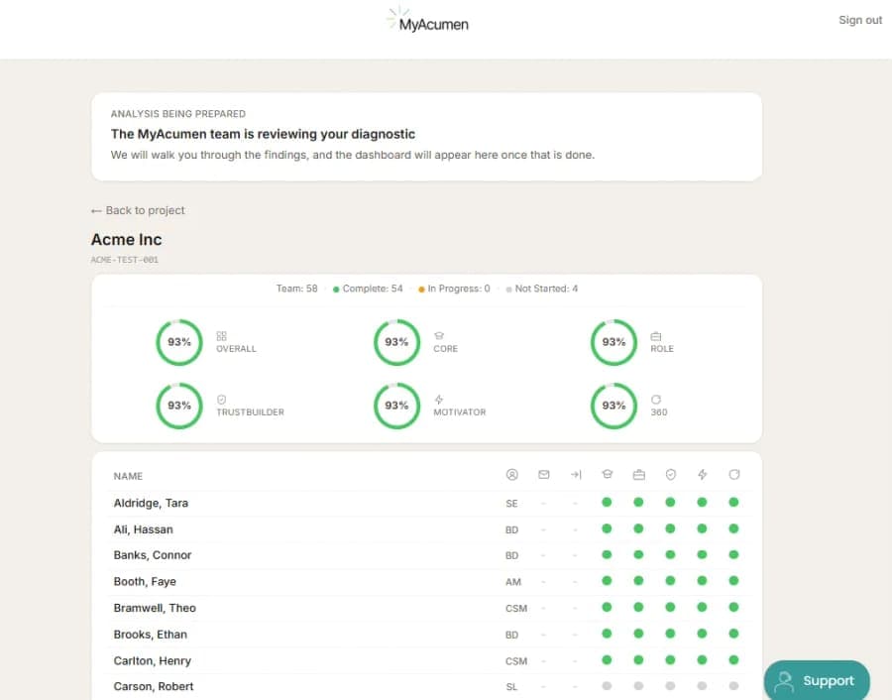Click the Core graduation cap icon in summary
Screen dimensions: 892x700
point(439,336)
